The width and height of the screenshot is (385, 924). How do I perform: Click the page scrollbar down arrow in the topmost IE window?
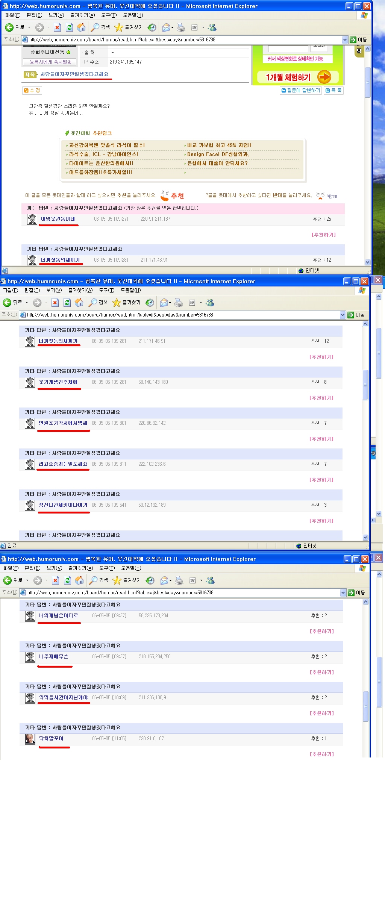[367, 262]
